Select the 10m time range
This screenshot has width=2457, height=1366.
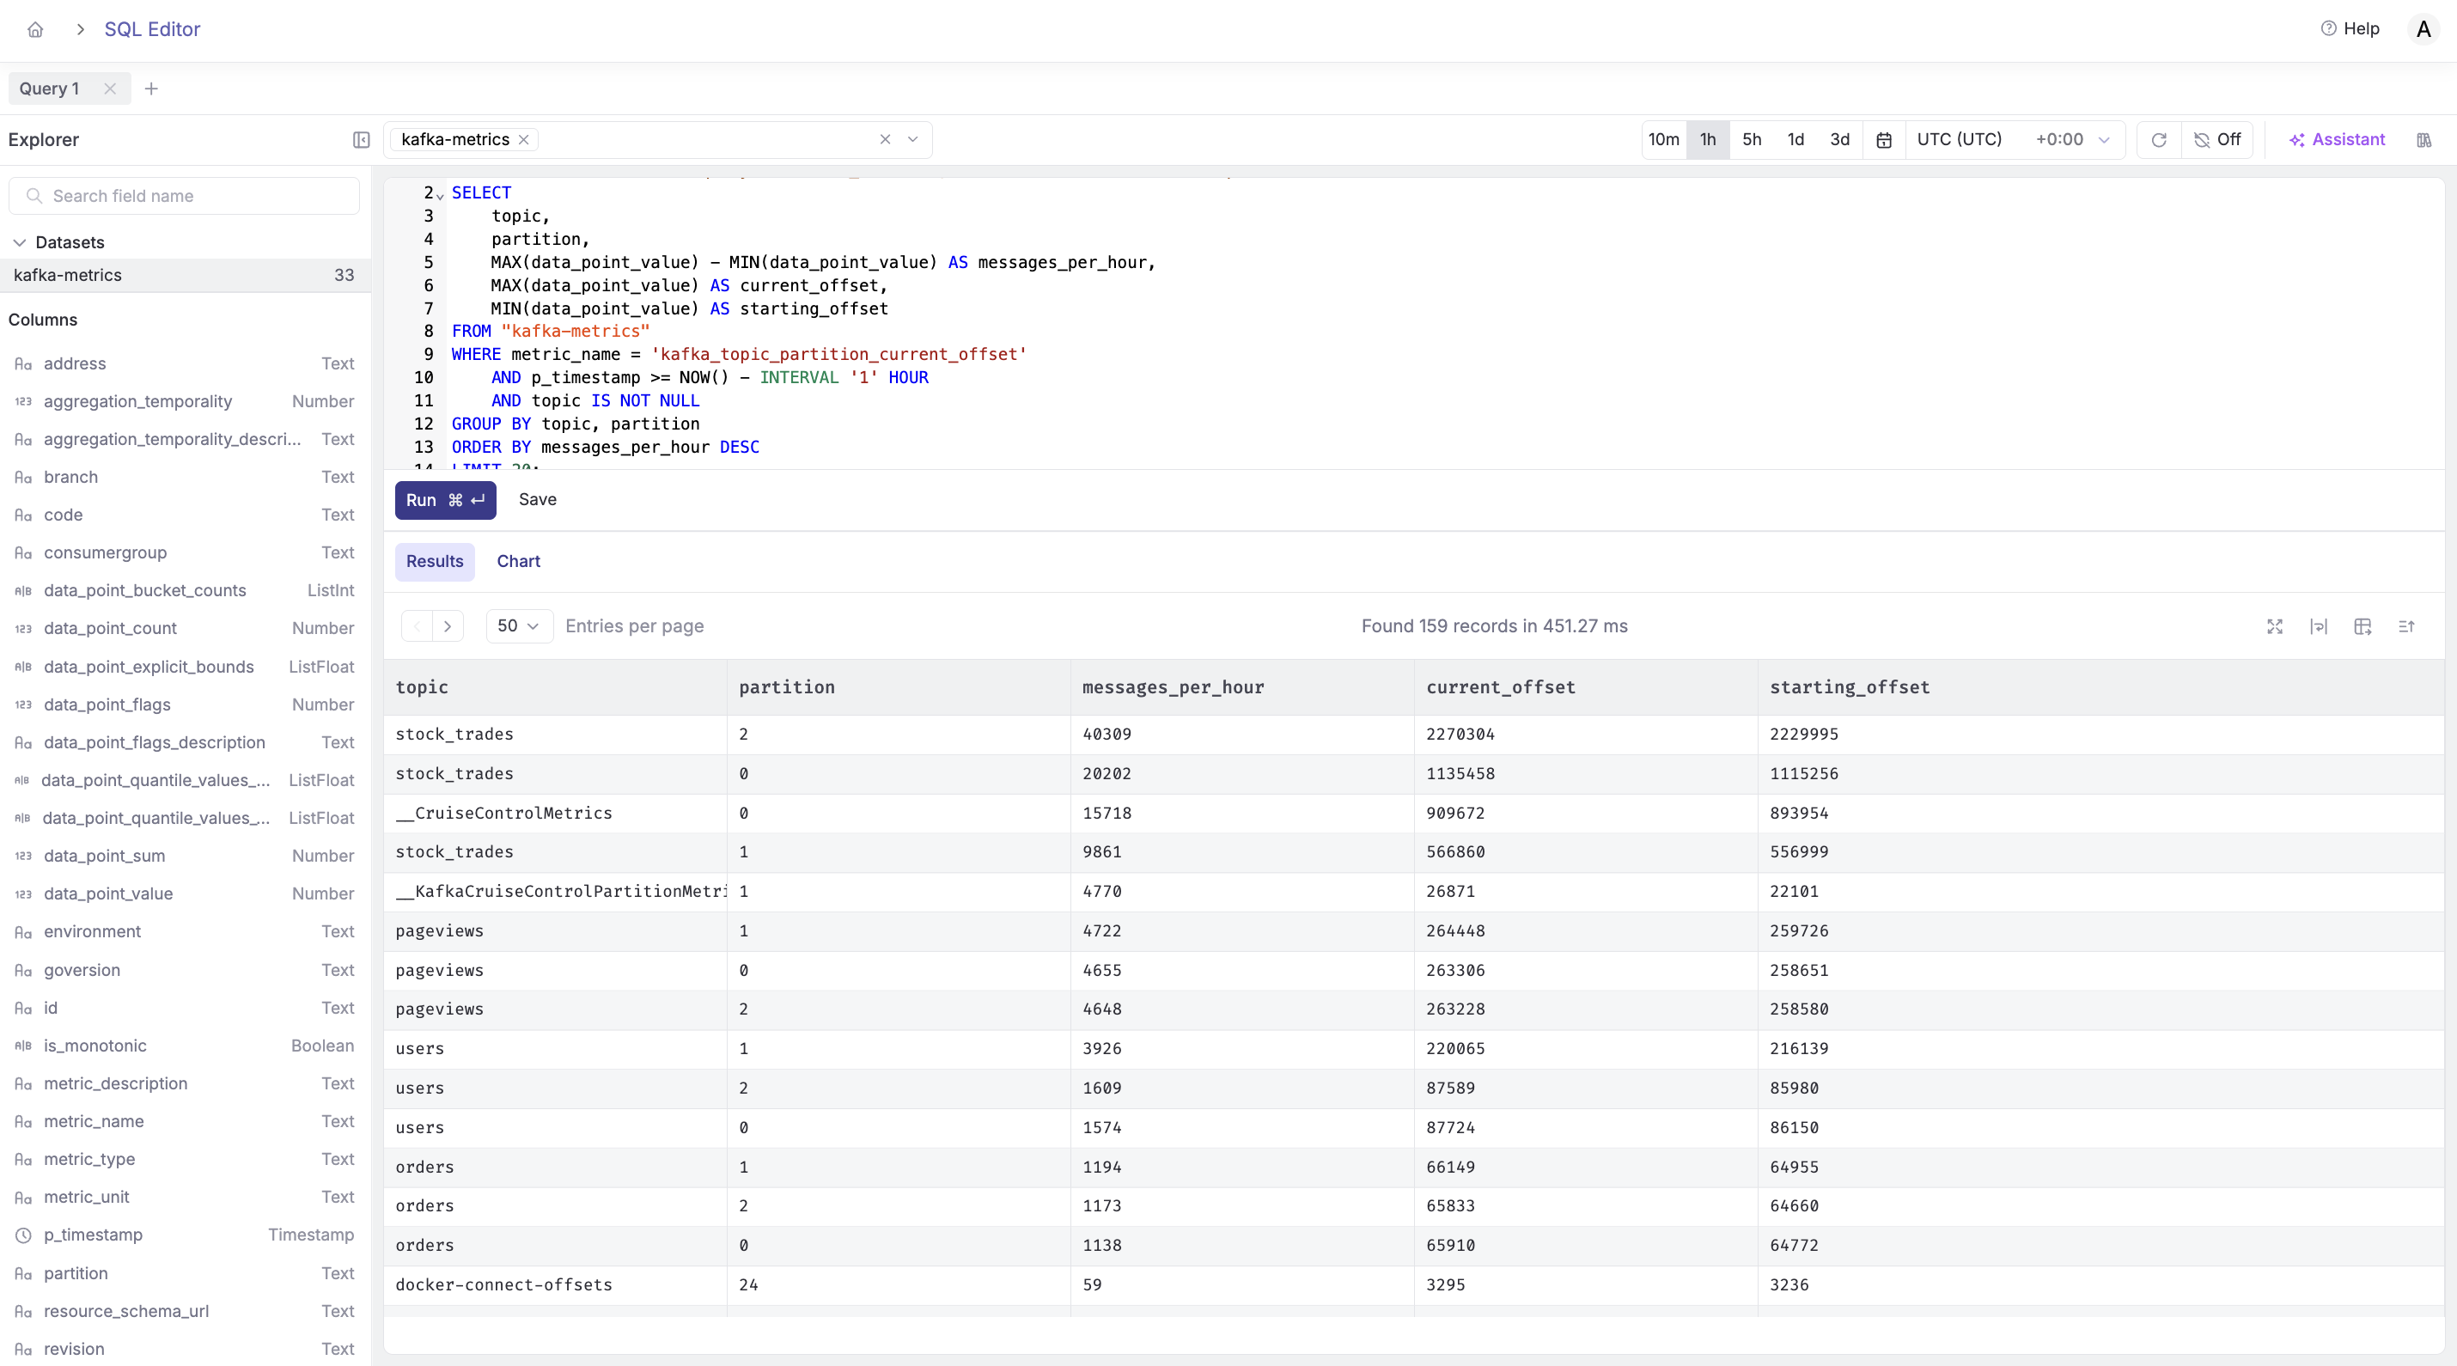[x=1663, y=140]
